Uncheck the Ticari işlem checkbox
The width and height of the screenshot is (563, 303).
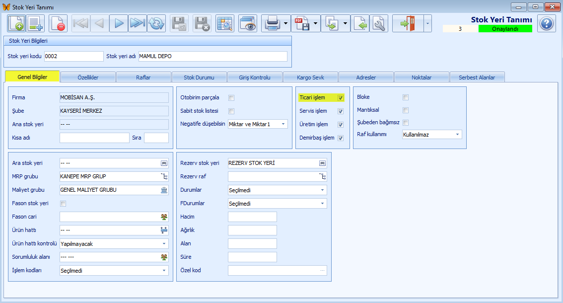(x=341, y=98)
